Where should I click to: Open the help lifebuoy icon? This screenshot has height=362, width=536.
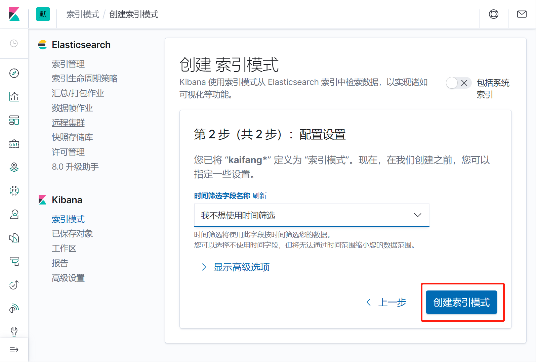(493, 14)
